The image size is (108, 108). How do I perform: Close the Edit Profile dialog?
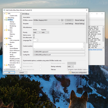pyautogui.click(x=87, y=10)
